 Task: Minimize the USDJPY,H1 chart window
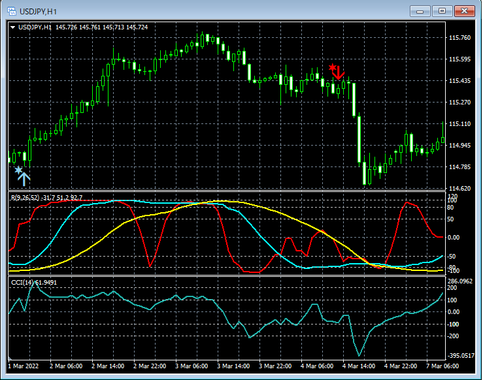[x=420, y=11]
